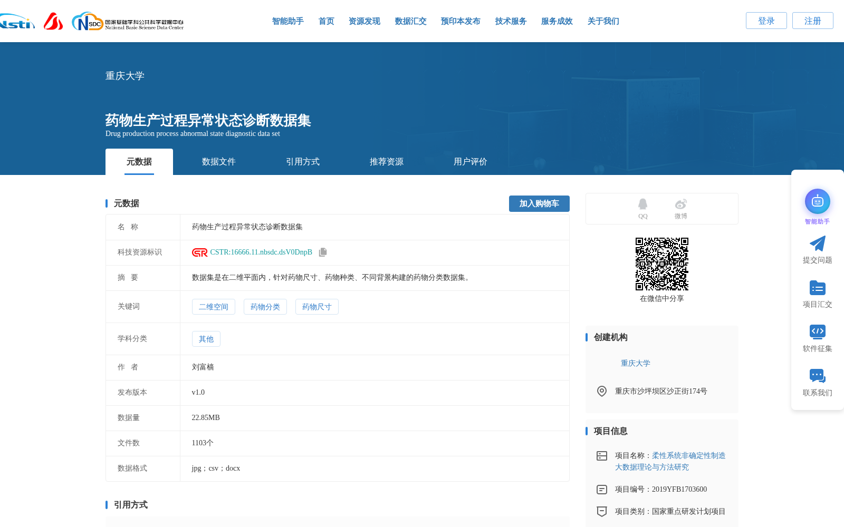This screenshot has width=844, height=527.
Task: Open the smart assistant robot icon
Action: [x=818, y=201]
